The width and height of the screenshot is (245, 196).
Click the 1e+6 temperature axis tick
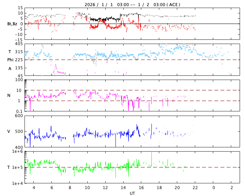[x=17, y=152]
